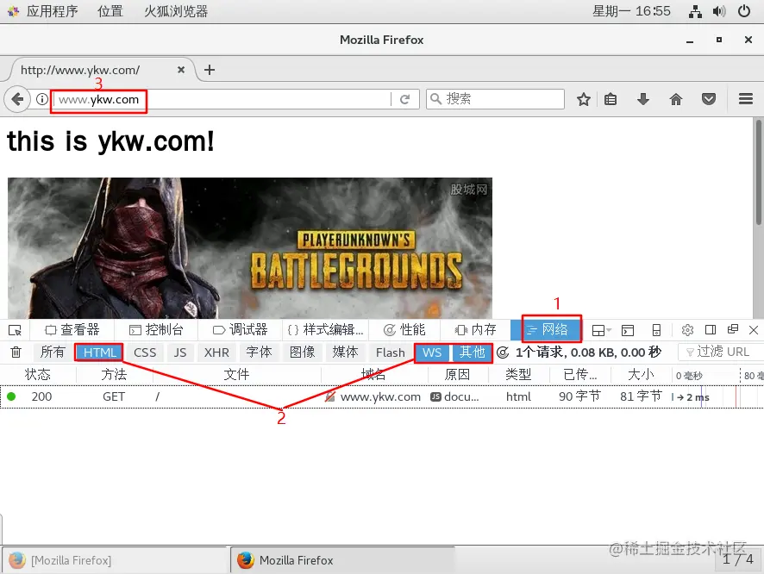Screen dimensions: 764x574
Task: Open devtools settings gear icon
Action: click(687, 330)
